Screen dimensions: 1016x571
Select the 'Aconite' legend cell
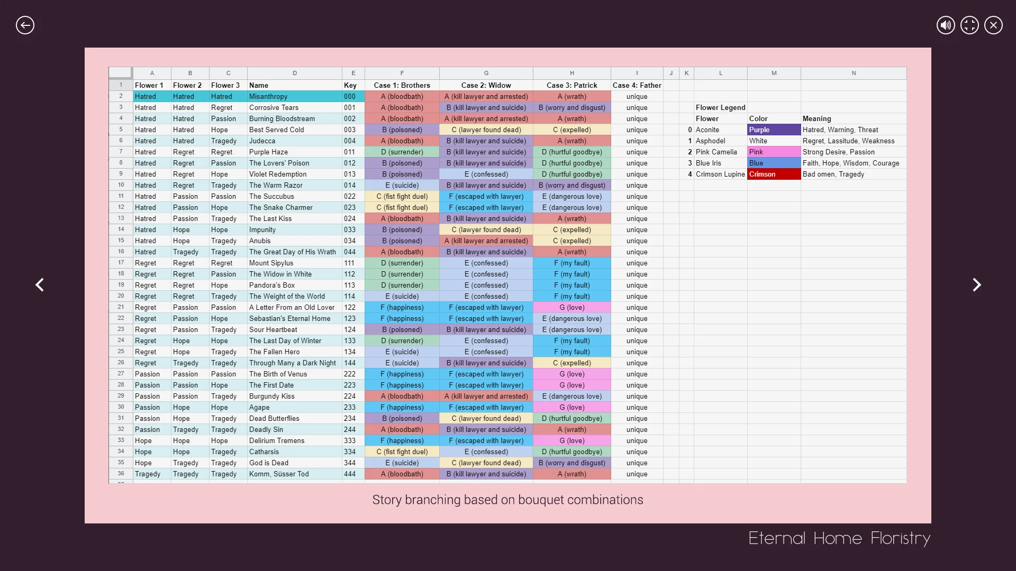coord(720,130)
